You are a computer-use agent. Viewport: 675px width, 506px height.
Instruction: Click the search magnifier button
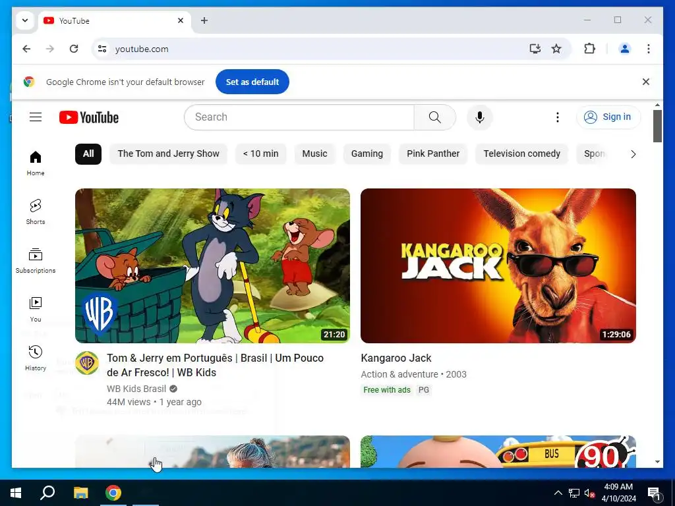[435, 117]
